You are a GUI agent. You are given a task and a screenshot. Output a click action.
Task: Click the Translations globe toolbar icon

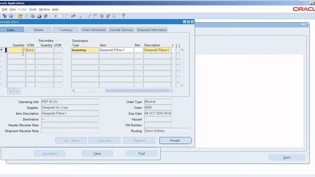pyautogui.click(x=102, y=16)
